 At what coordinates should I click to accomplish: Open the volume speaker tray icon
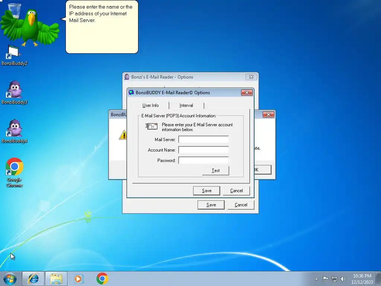point(343,279)
